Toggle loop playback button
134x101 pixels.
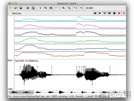point(105,13)
